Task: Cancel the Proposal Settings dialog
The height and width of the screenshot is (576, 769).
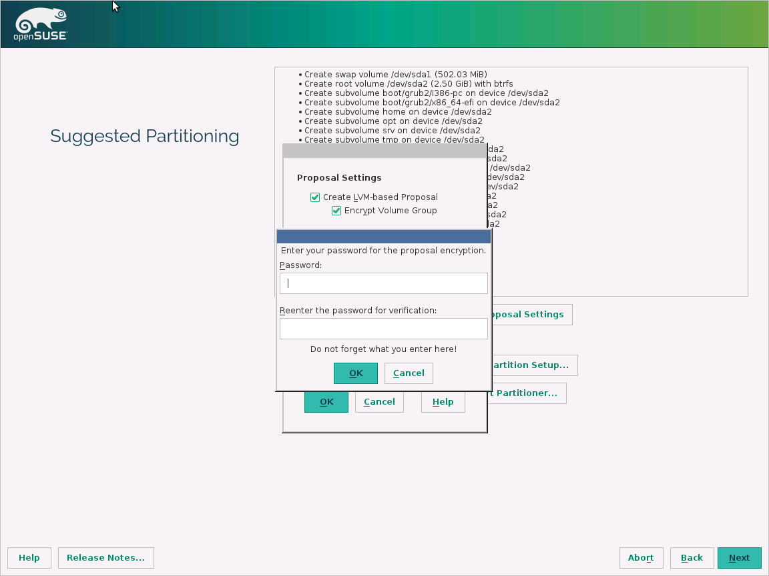Action: [378, 401]
